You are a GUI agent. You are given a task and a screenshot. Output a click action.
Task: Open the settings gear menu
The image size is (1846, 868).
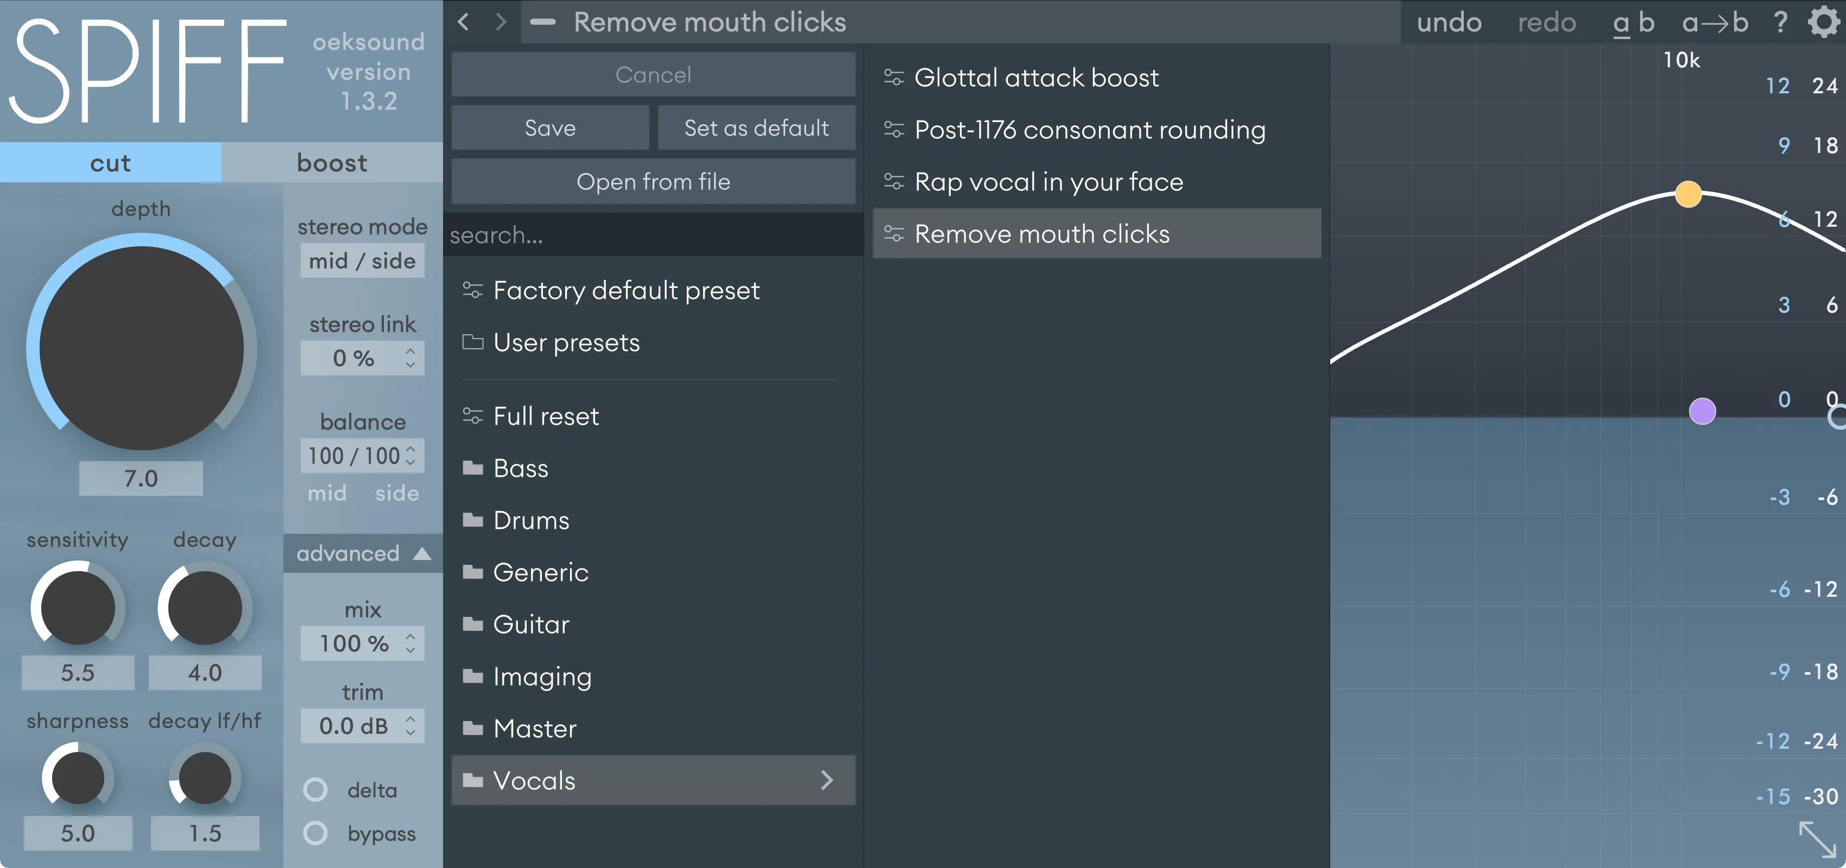(x=1822, y=22)
